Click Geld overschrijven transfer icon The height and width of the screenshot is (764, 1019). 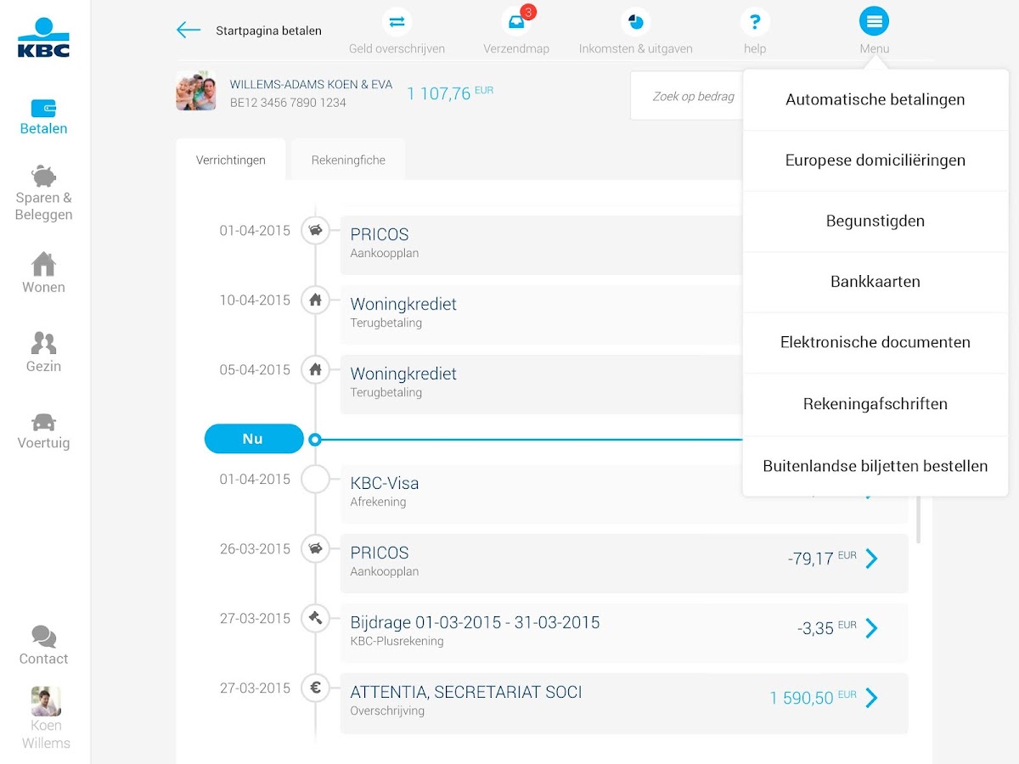pos(397,21)
